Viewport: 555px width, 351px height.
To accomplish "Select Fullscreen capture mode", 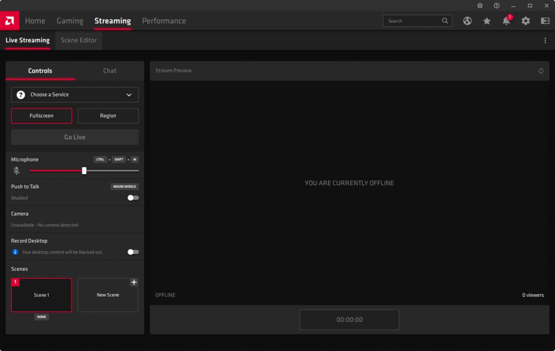I will click(x=41, y=116).
